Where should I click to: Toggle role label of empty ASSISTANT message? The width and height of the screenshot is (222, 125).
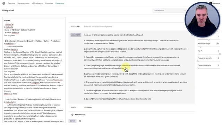tap(76, 26)
